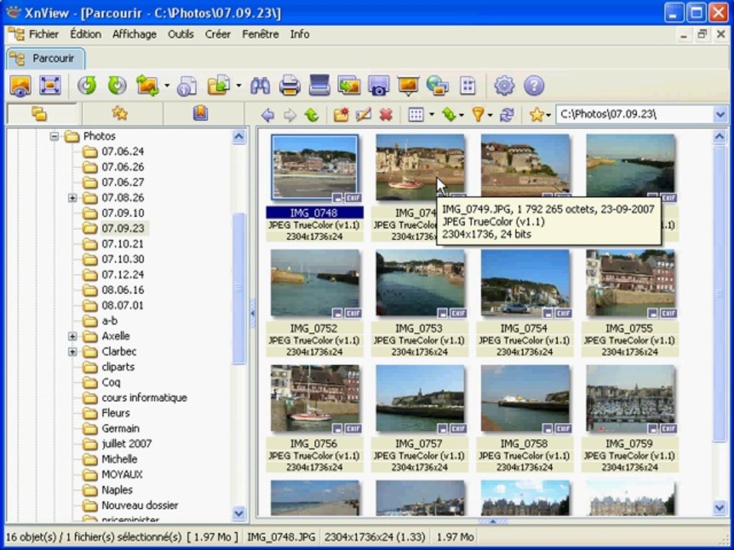Screen dimensions: 734x550
Task: Go up one folder level
Action: pos(312,115)
